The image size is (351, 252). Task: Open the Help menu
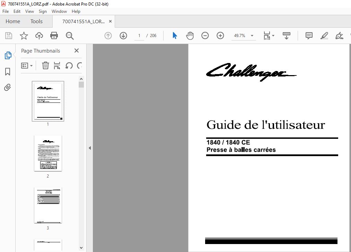click(76, 11)
